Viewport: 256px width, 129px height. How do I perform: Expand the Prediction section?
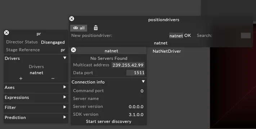click(x=65, y=117)
